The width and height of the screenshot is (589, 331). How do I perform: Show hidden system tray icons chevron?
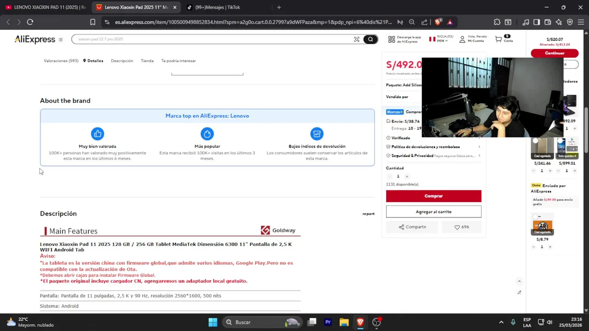pos(501,322)
